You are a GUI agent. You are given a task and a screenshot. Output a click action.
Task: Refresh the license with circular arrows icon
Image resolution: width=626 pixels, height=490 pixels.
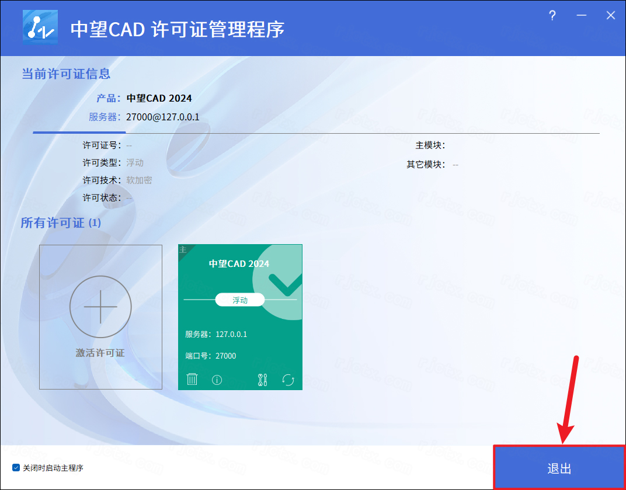(x=288, y=380)
